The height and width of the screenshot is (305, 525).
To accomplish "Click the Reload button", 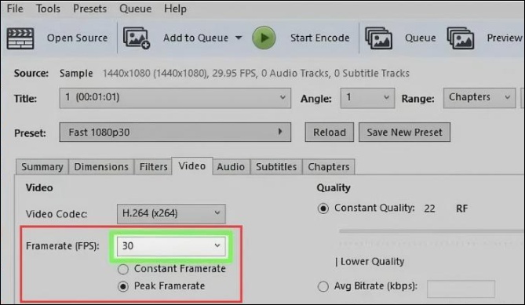I will pos(329,132).
